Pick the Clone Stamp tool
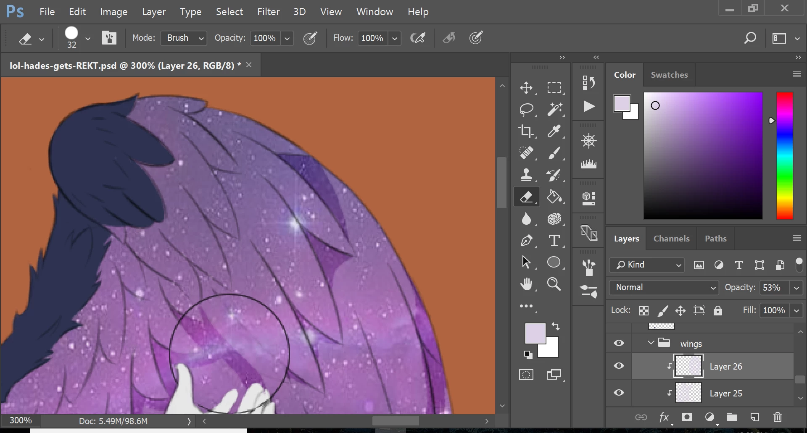This screenshot has width=807, height=433. 526,175
